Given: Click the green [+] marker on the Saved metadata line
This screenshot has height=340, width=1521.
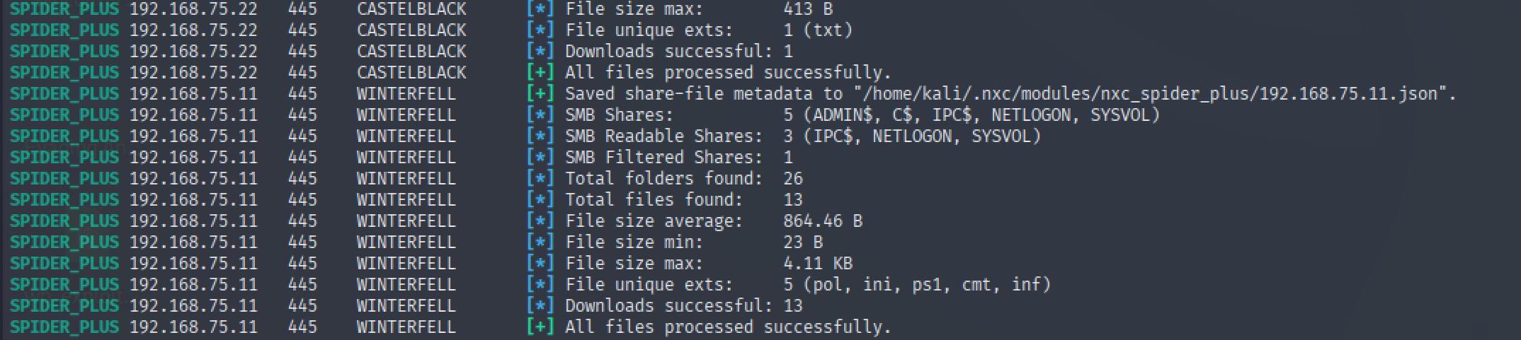Looking at the screenshot, I should (540, 94).
